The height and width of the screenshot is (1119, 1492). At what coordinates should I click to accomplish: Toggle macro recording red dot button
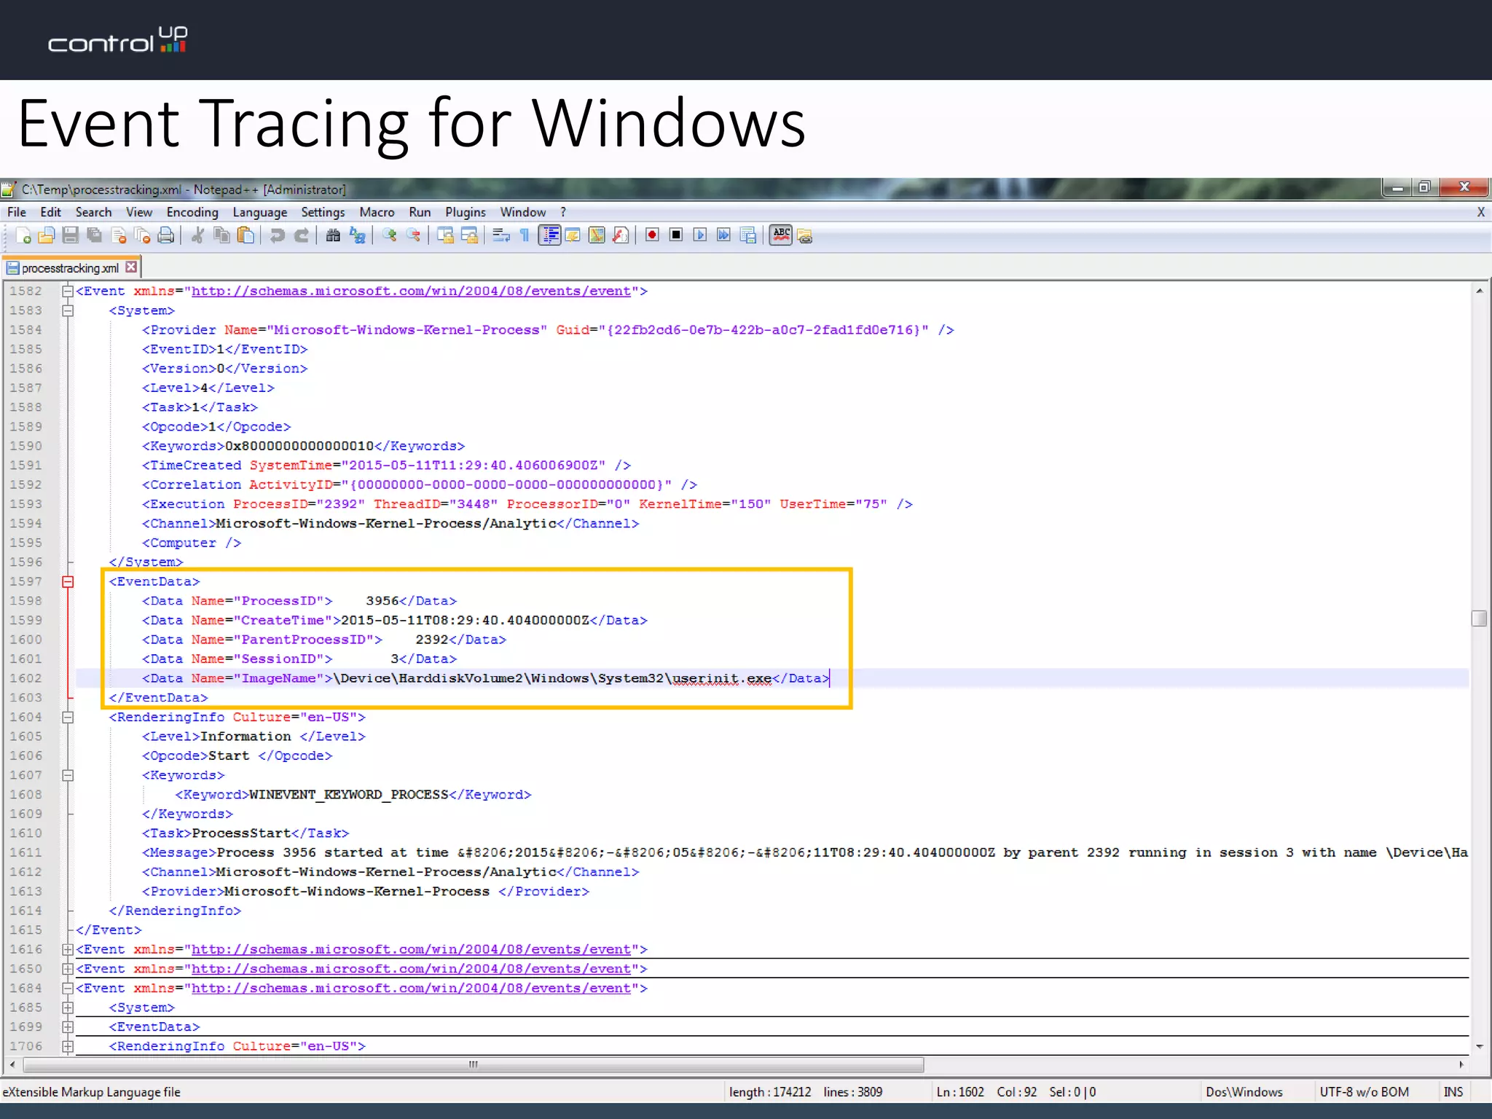coord(652,235)
